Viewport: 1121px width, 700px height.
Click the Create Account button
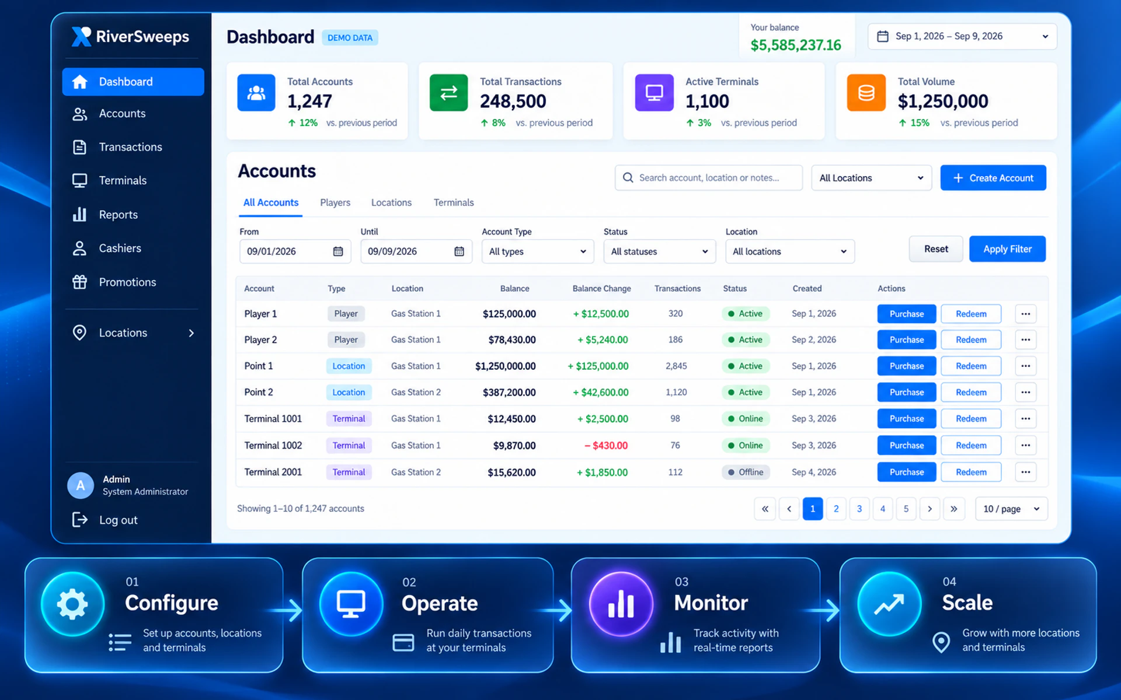point(993,178)
